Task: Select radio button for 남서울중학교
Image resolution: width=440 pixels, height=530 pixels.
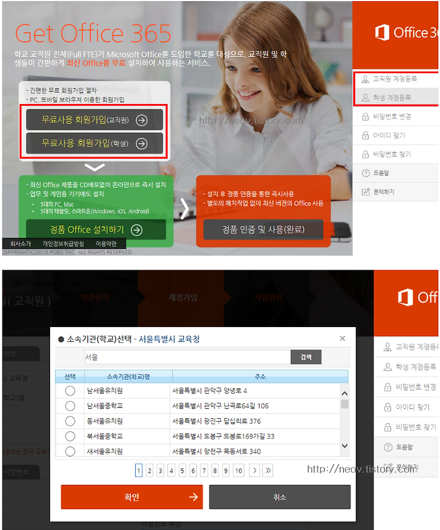Action: point(70,406)
